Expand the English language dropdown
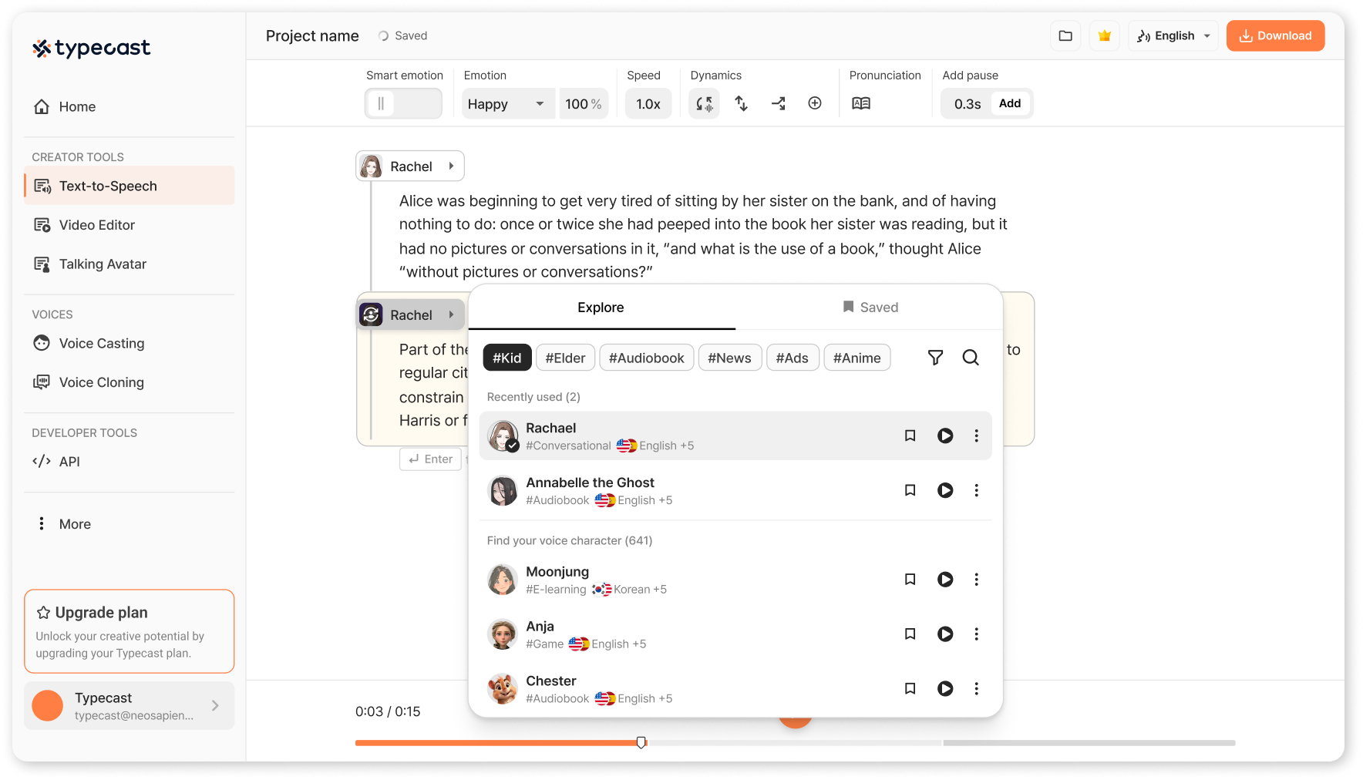The width and height of the screenshot is (1363, 780). coord(1173,36)
